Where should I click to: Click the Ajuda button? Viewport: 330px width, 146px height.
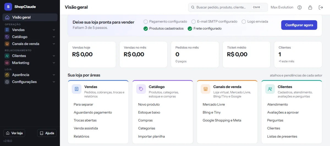coord(47,133)
